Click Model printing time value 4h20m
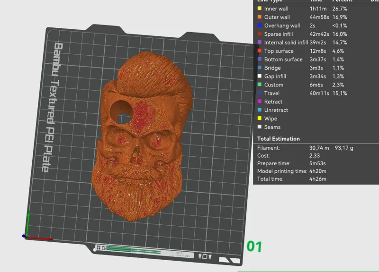This screenshot has height=272, width=379. coord(317,171)
